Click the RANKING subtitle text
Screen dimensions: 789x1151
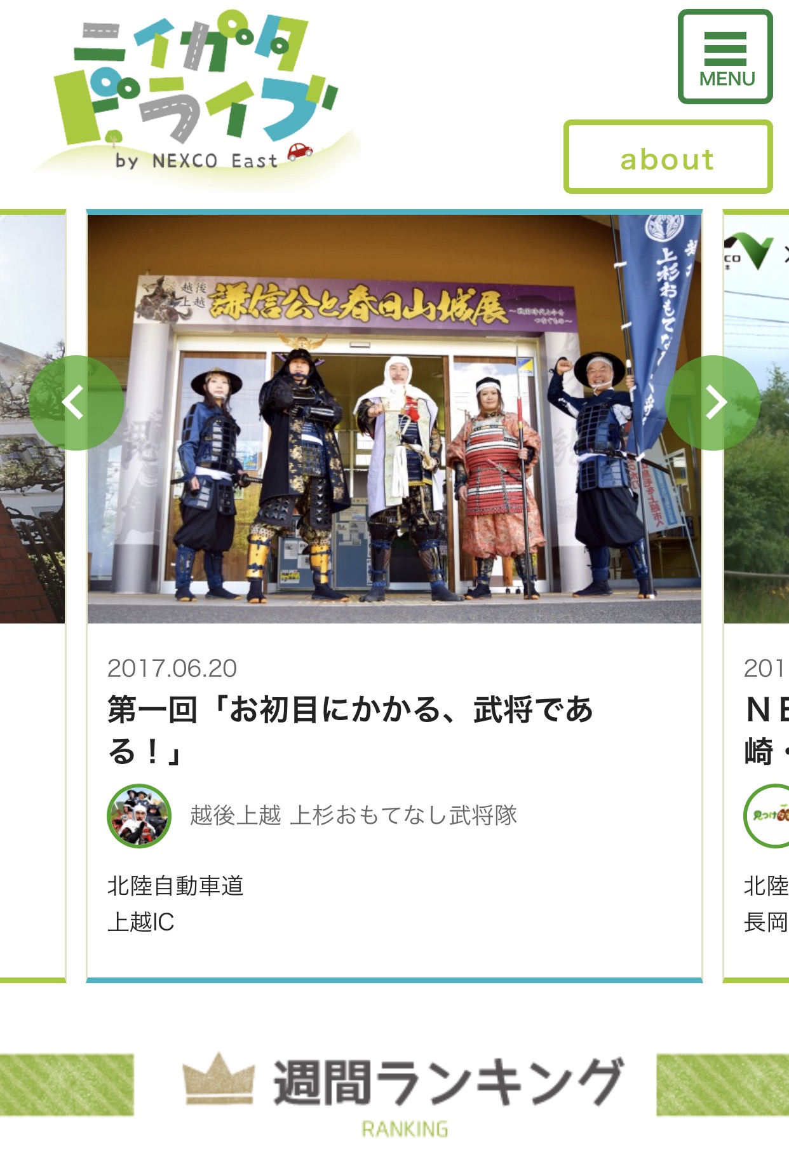click(405, 1129)
